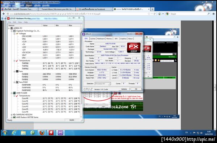Screen dimensions: 217x143
Task: Collapse Temperatures under Gigabyte board
Action: click(x=14, y=61)
